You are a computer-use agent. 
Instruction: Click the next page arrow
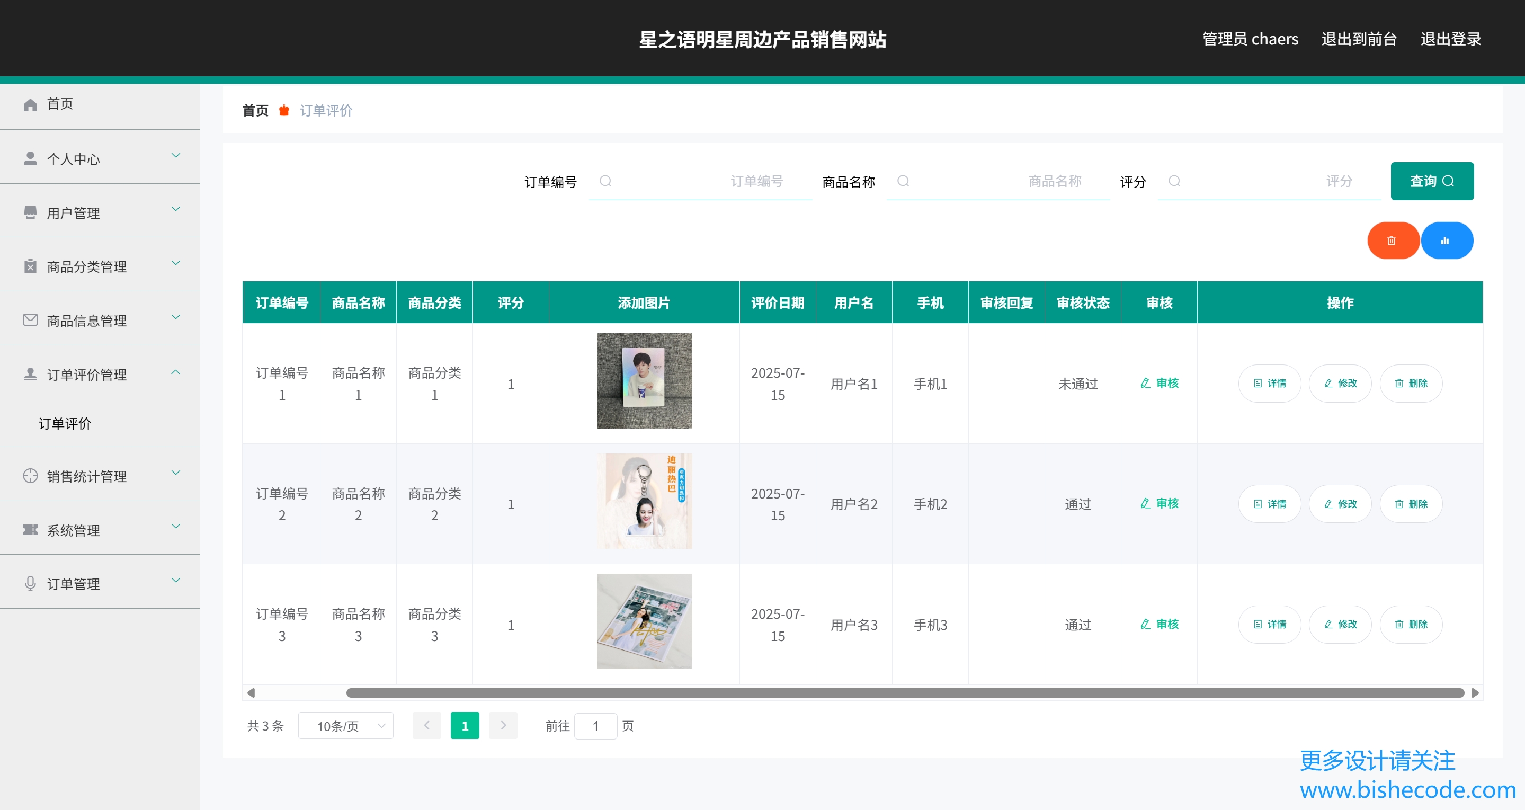coord(503,726)
